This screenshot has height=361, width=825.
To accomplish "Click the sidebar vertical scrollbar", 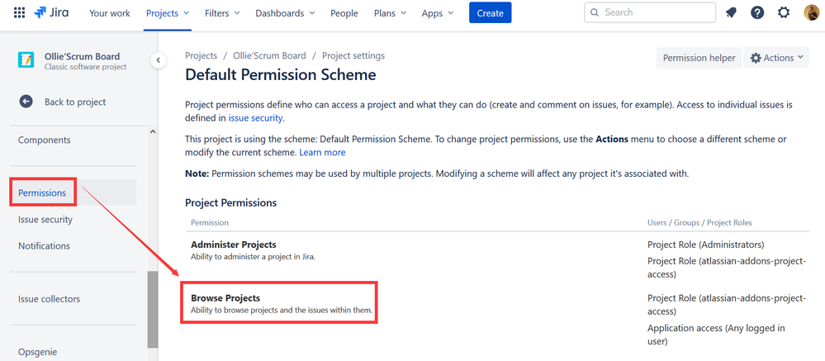I will [152, 310].
